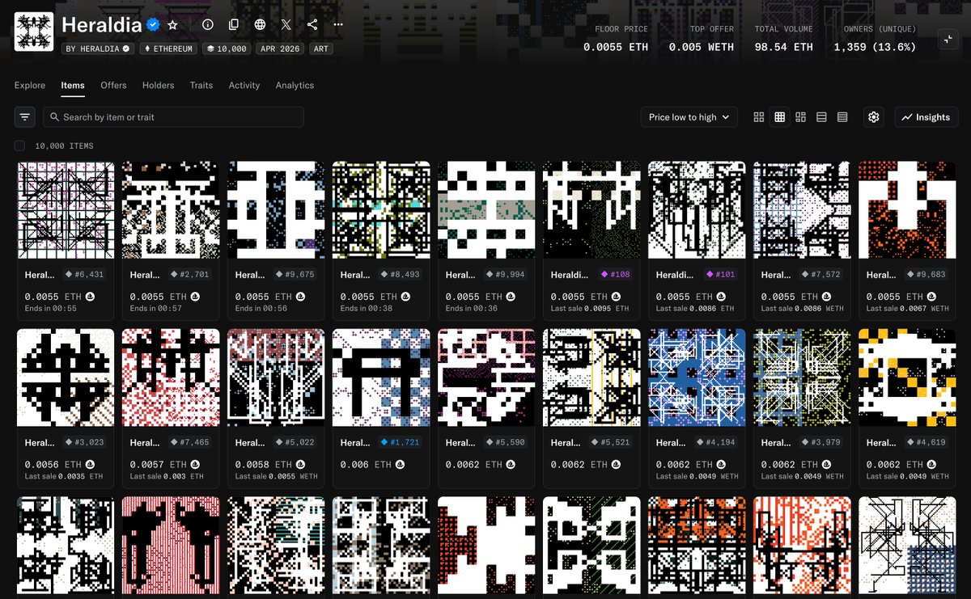Click rarity badge #2,701
The width and height of the screenshot is (971, 599).
click(190, 275)
